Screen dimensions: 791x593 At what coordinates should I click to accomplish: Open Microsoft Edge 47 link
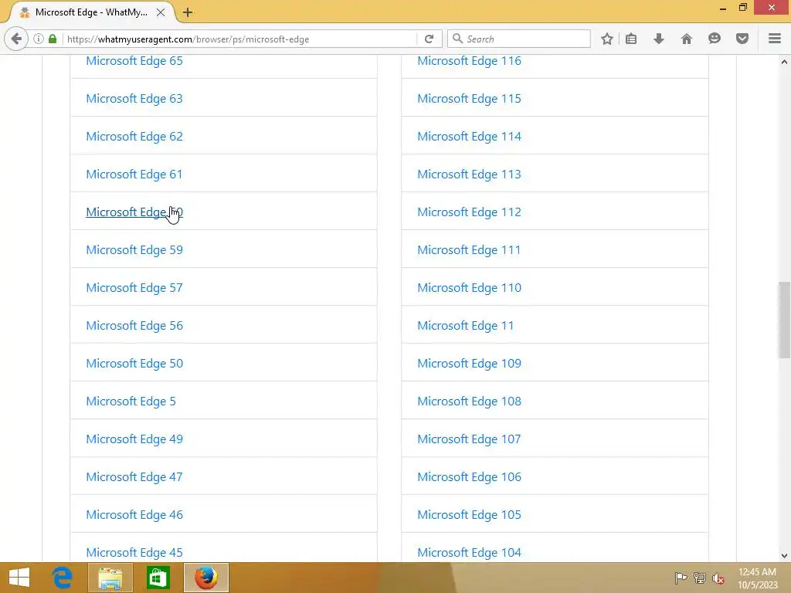[134, 477]
